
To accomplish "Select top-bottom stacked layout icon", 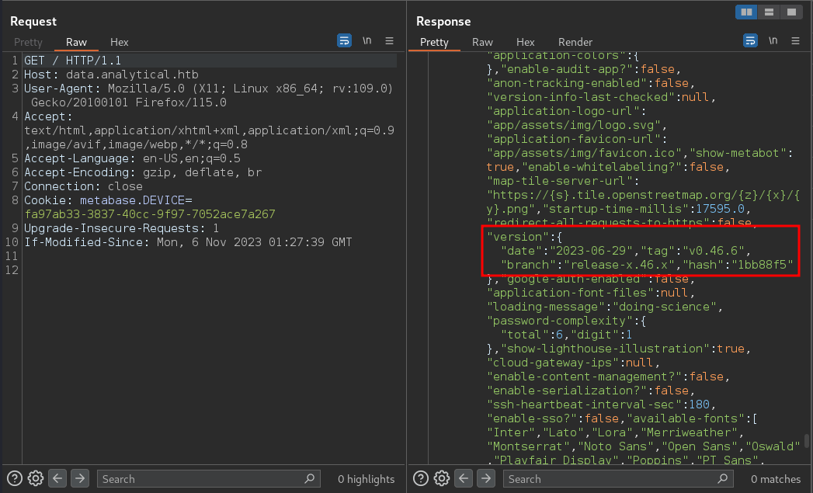I will click(x=769, y=12).
